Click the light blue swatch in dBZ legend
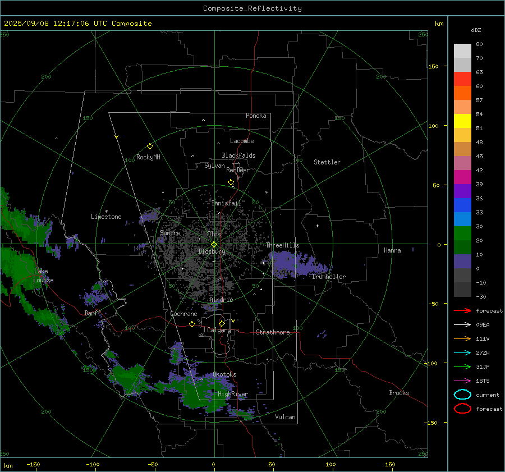Viewport: 505px width, 472px height. (x=462, y=219)
